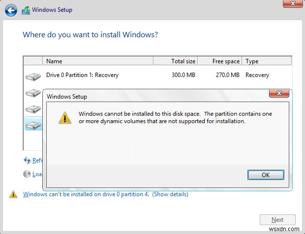The height and width of the screenshot is (234, 305).
Task: Sort by the Name column header
Action: 98,61
